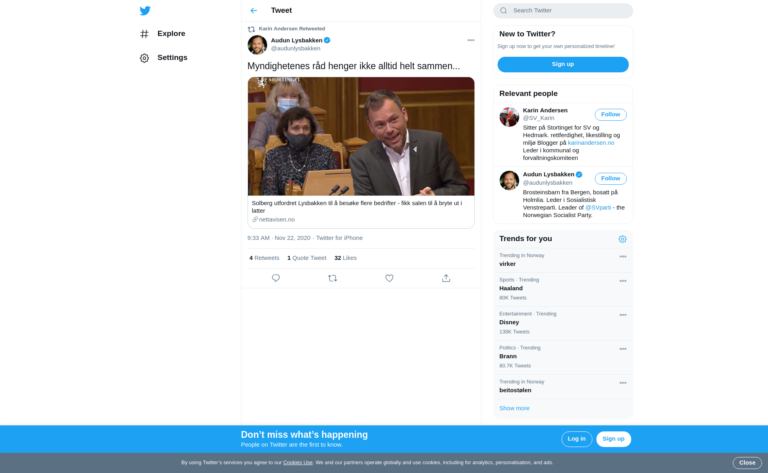Image resolution: width=768 pixels, height=473 pixels.
Task: Follow Karin Andersen
Action: 610,115
